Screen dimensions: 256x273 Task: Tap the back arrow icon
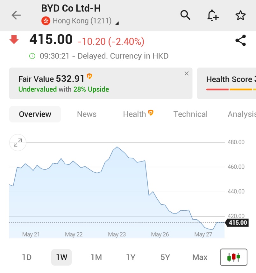(x=16, y=15)
